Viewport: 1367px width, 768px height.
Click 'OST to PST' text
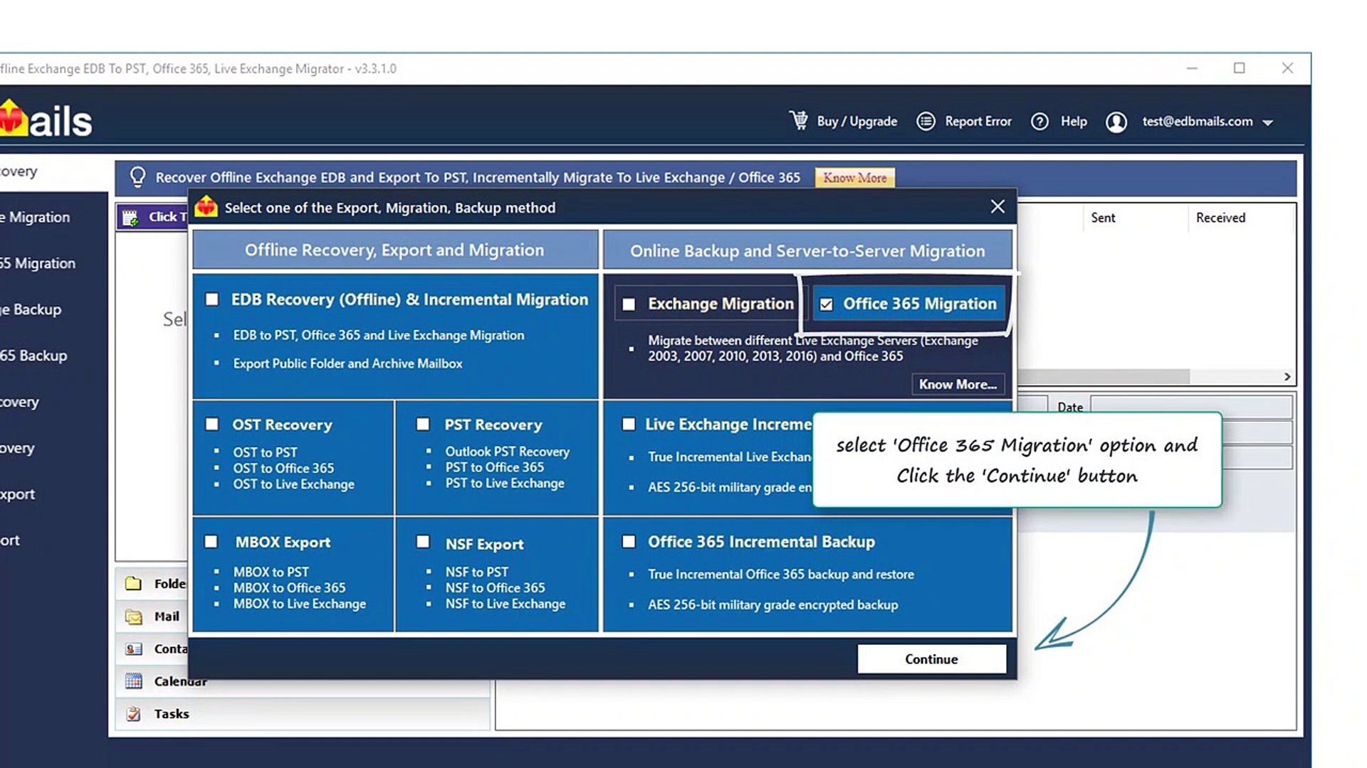pos(266,452)
